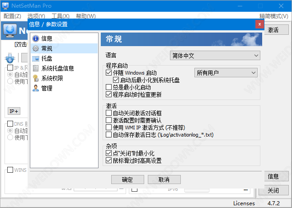This screenshot has height=208, width=292.
Task: Expand the 所有用户 dropdown
Action: tap(226, 73)
